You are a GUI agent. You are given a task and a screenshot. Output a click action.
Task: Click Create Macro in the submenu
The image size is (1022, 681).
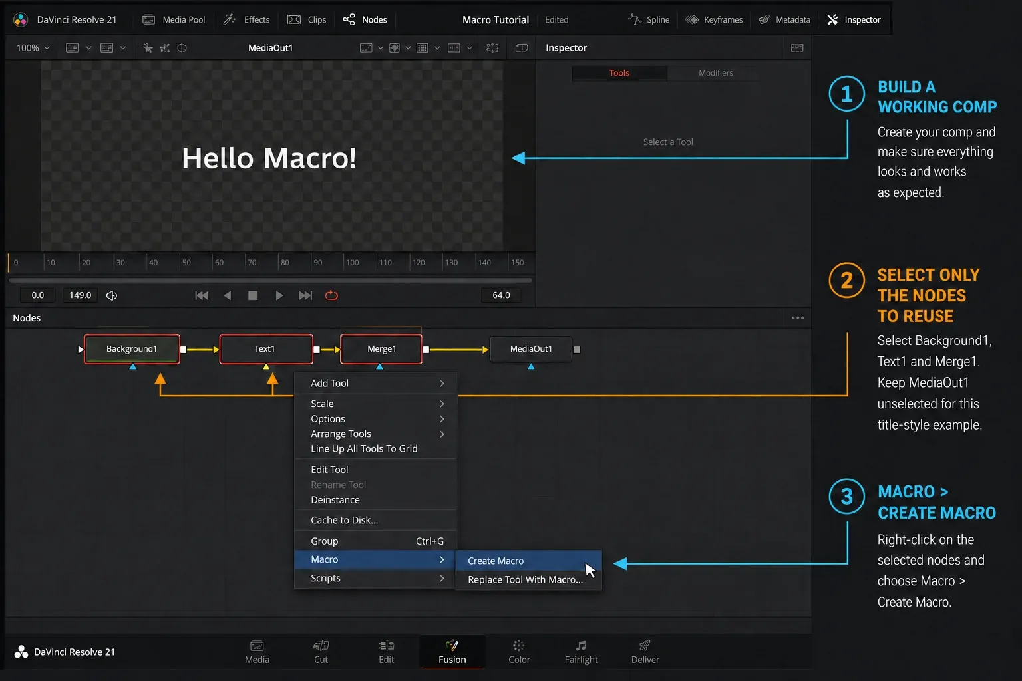point(528,561)
